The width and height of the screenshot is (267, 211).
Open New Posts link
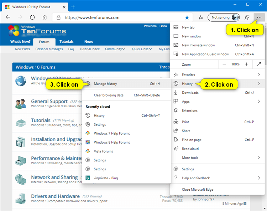tap(22, 49)
